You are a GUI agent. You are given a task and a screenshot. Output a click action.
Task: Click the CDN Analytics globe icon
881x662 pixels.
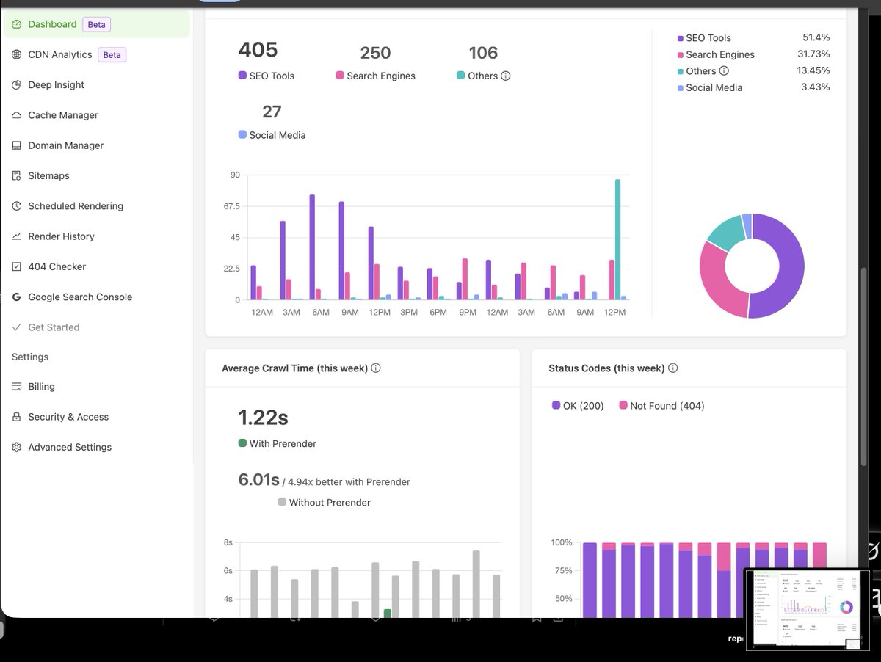(17, 54)
